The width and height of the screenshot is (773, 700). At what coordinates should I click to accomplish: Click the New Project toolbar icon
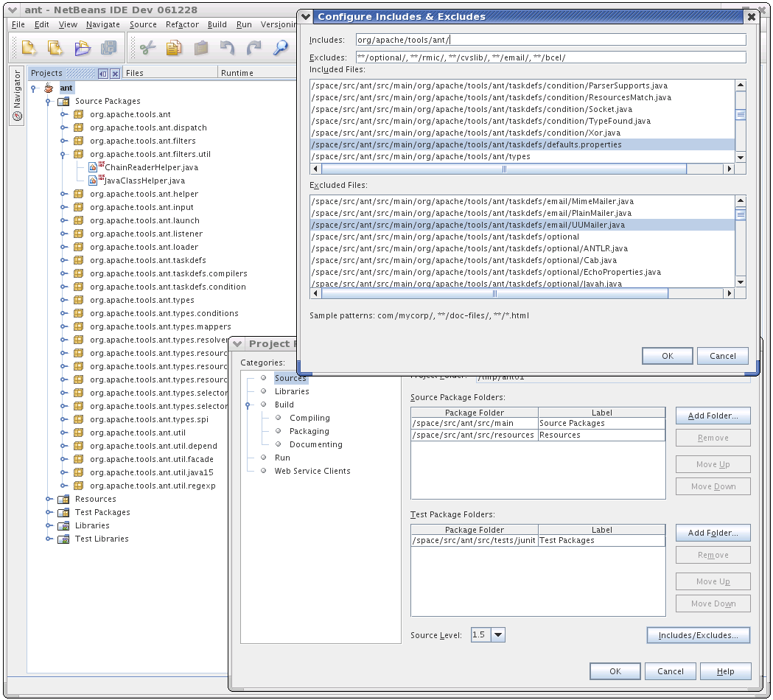click(29, 48)
